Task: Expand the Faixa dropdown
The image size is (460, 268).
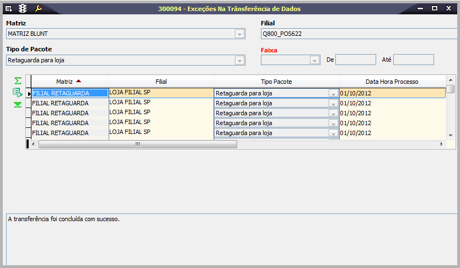Action: [314, 60]
